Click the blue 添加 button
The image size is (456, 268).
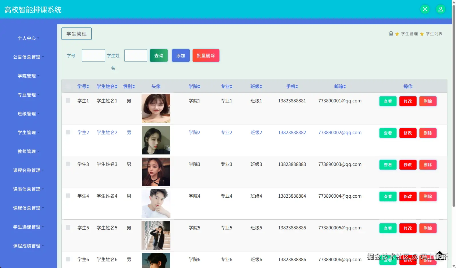click(181, 55)
